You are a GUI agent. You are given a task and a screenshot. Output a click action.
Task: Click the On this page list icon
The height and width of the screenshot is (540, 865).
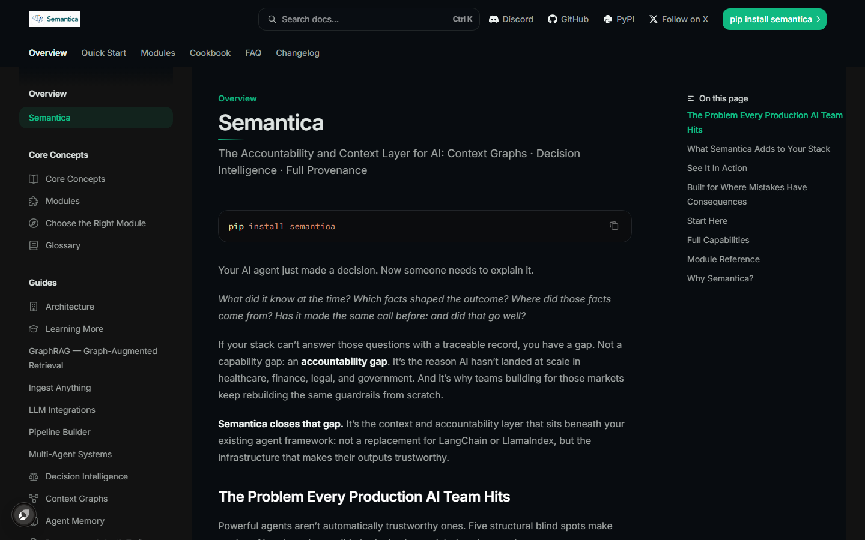pyautogui.click(x=691, y=98)
